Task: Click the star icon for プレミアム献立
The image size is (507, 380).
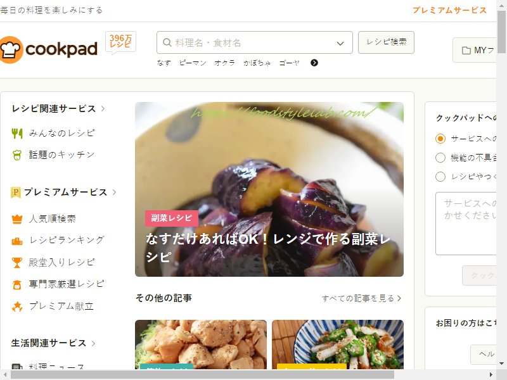Action: pos(17,307)
